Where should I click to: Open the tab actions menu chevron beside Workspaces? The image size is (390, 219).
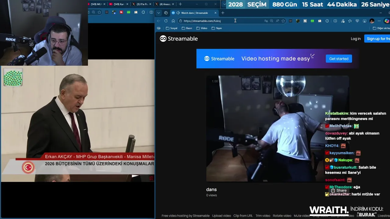point(158,13)
